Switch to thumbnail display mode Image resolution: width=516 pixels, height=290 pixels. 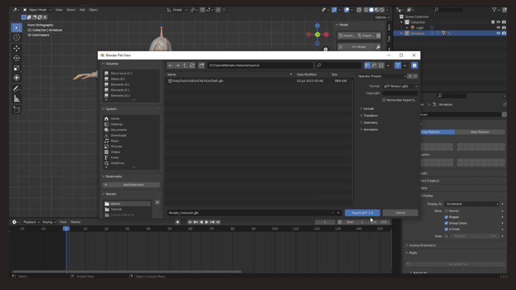tap(381, 65)
